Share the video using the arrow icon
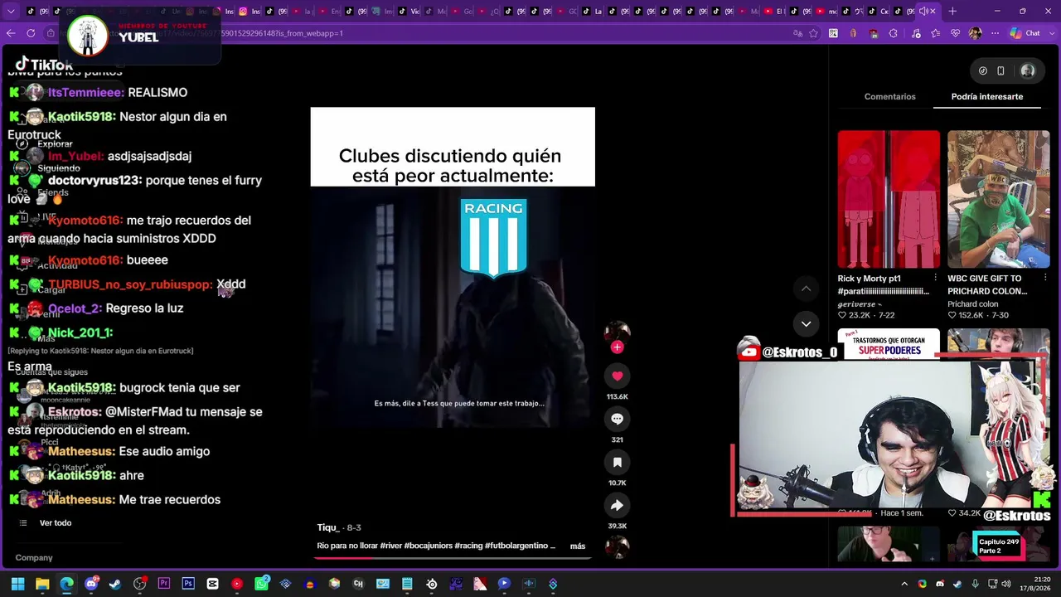Viewport: 1061px width, 597px height. point(617,505)
